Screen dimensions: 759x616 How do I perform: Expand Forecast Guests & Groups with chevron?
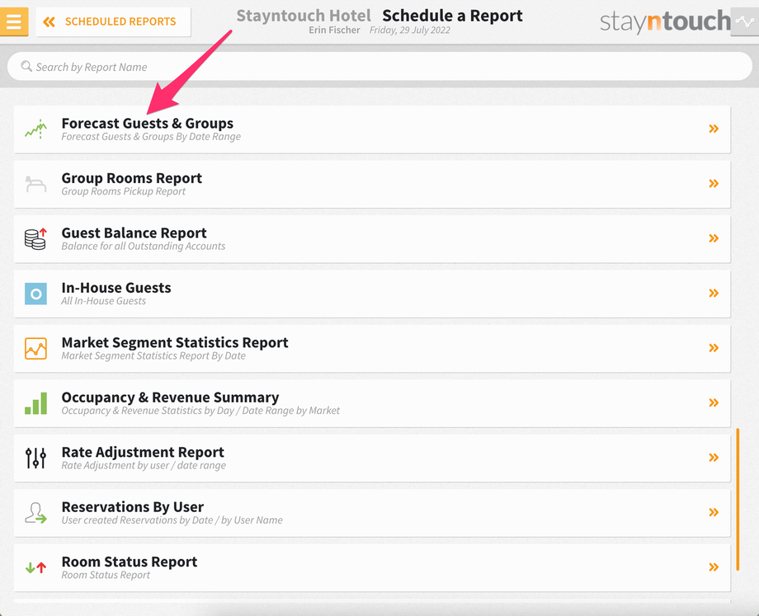714,129
